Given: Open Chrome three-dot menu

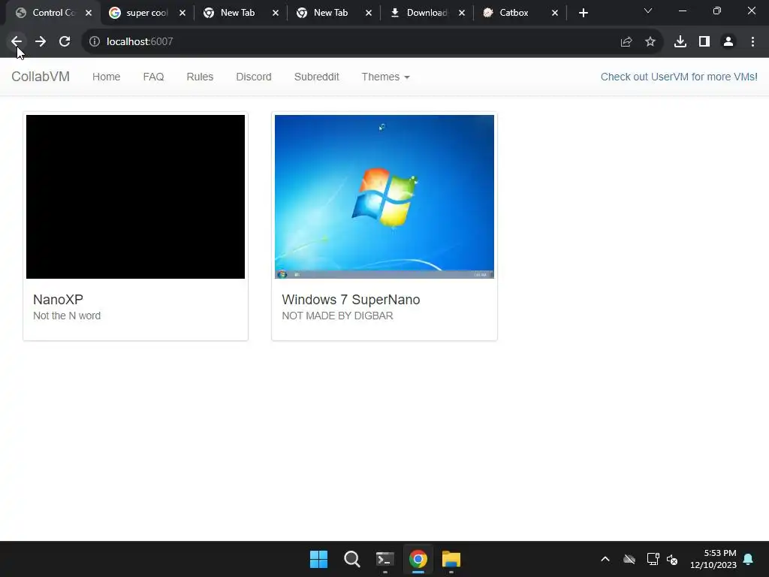Looking at the screenshot, I should 752,42.
